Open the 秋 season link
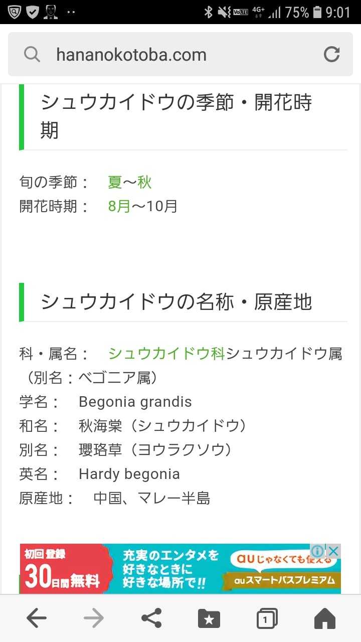Viewport: 361px width, 642px height. [144, 182]
